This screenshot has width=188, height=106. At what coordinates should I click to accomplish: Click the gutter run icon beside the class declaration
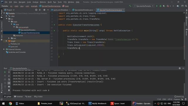(55, 25)
